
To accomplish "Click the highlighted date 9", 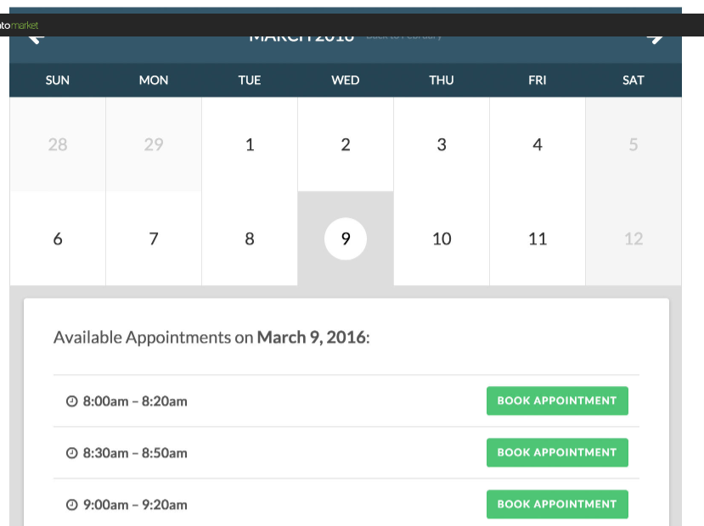I will [x=346, y=238].
